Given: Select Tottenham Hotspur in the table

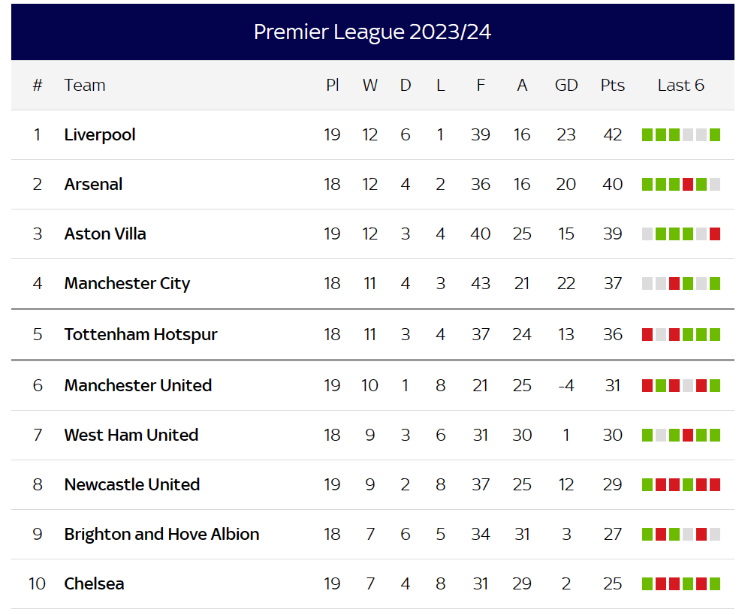Looking at the screenshot, I should coord(141,334).
